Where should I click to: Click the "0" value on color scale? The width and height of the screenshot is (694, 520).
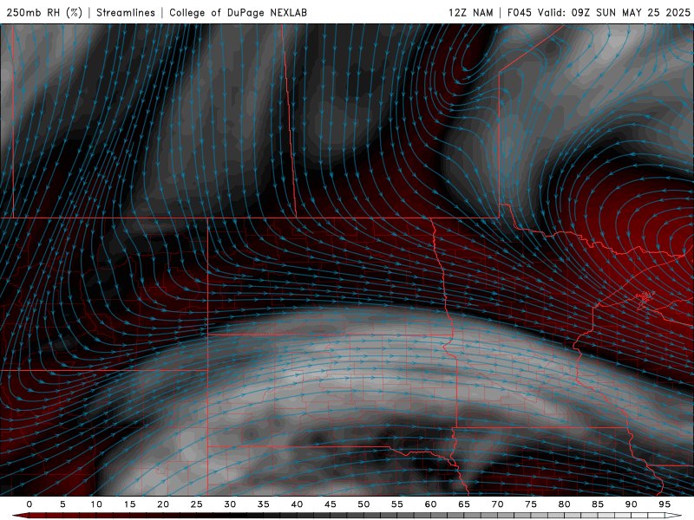pyautogui.click(x=29, y=504)
